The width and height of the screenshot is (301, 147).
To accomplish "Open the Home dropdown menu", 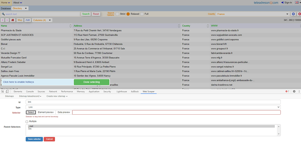I will (6, 3).
